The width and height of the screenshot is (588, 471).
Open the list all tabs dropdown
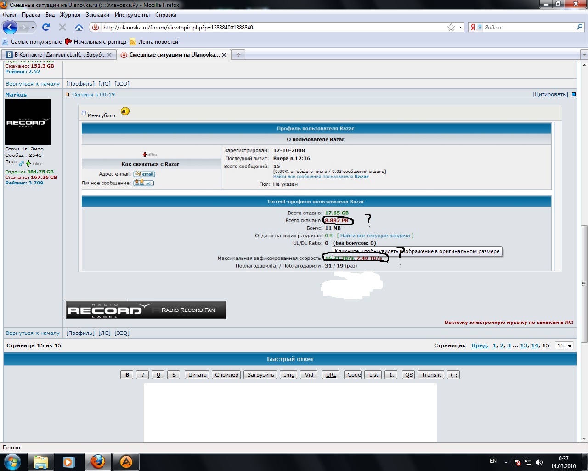coord(584,55)
